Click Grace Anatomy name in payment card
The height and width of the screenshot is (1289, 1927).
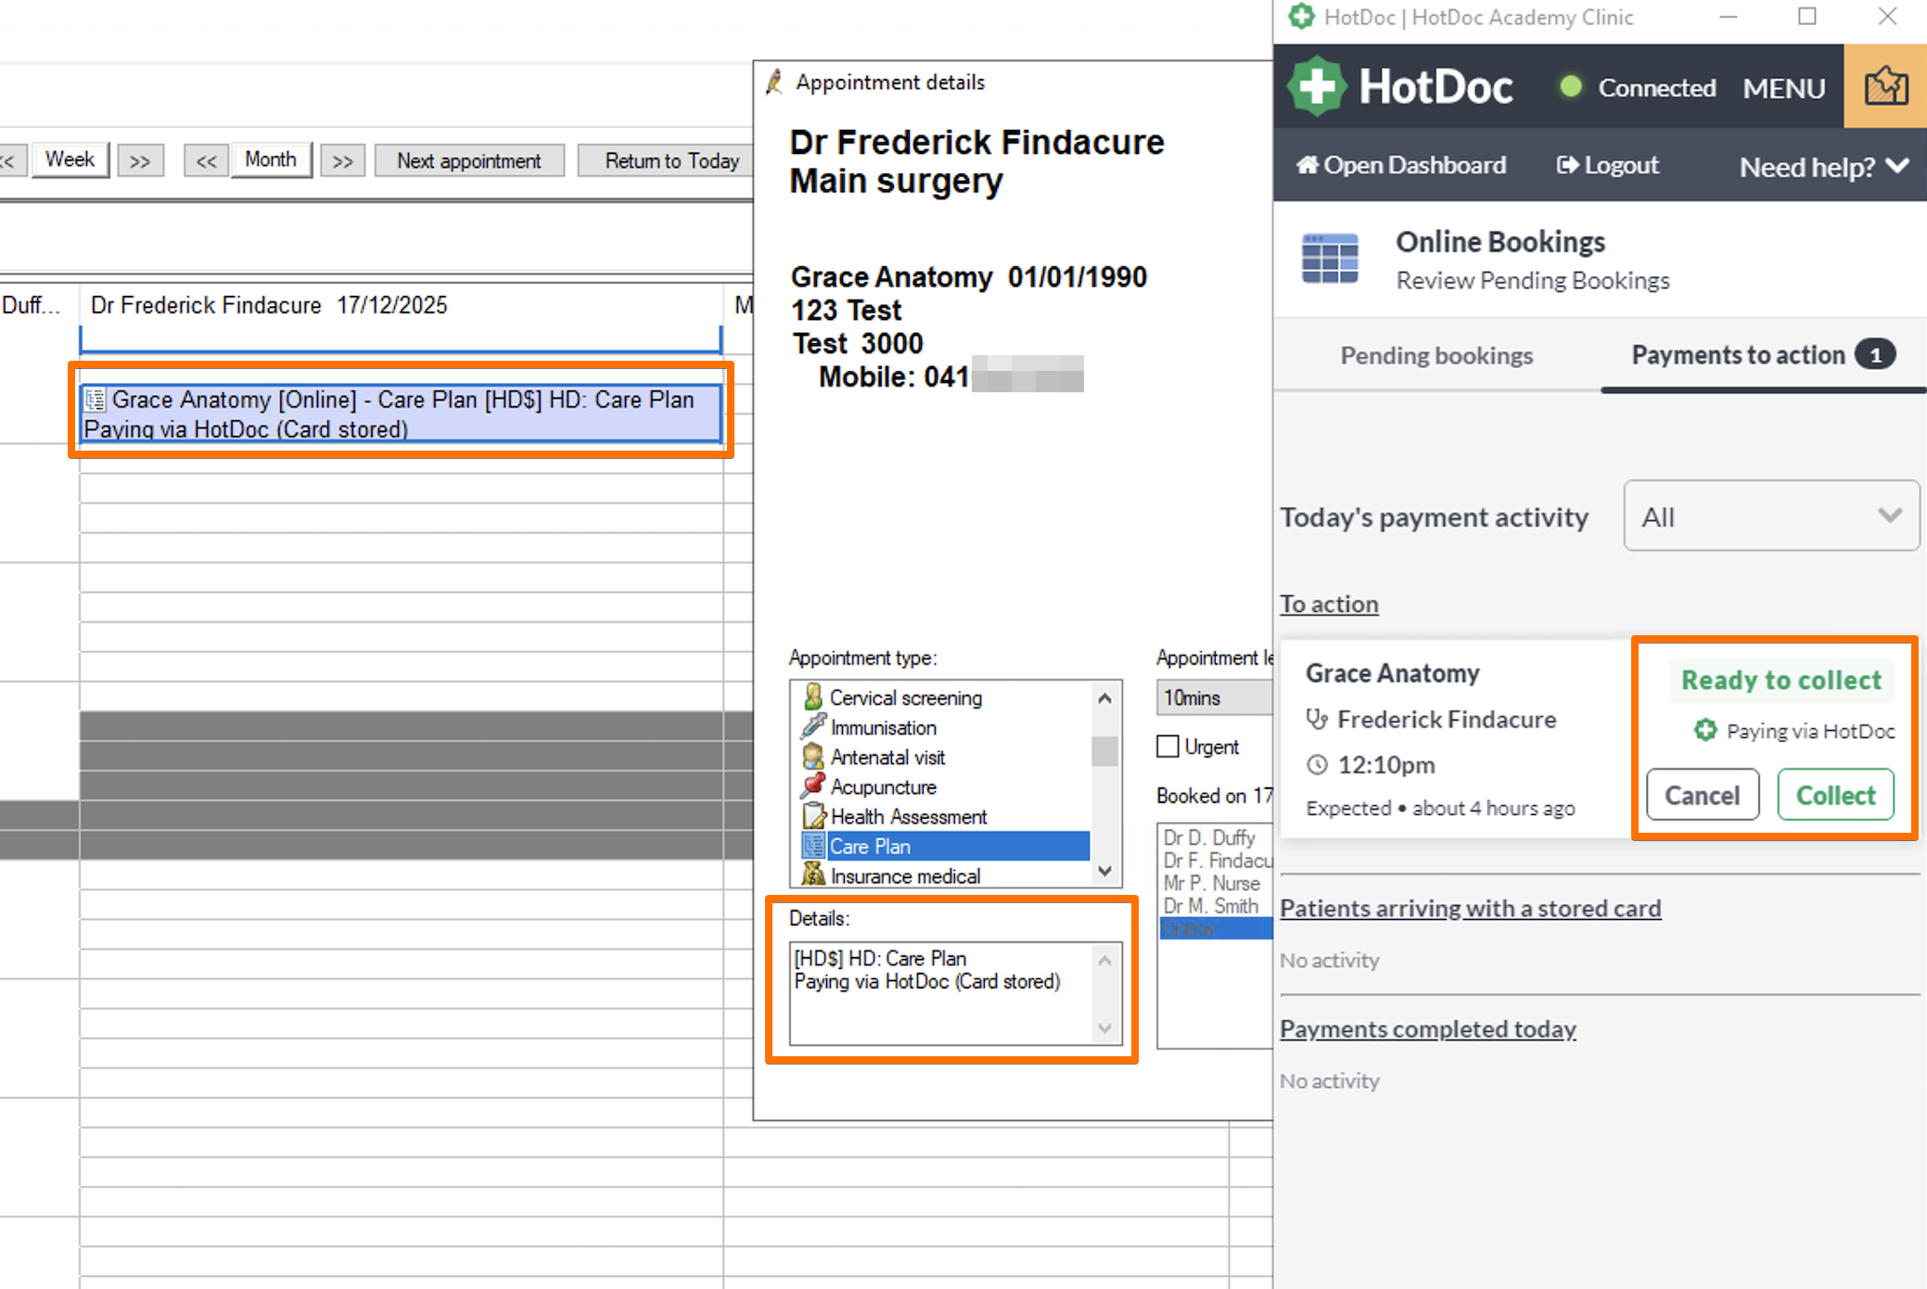click(x=1392, y=673)
